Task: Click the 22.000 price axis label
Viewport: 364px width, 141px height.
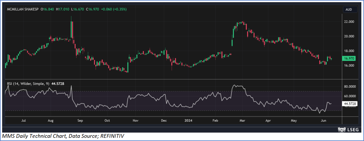Action: click(x=349, y=22)
